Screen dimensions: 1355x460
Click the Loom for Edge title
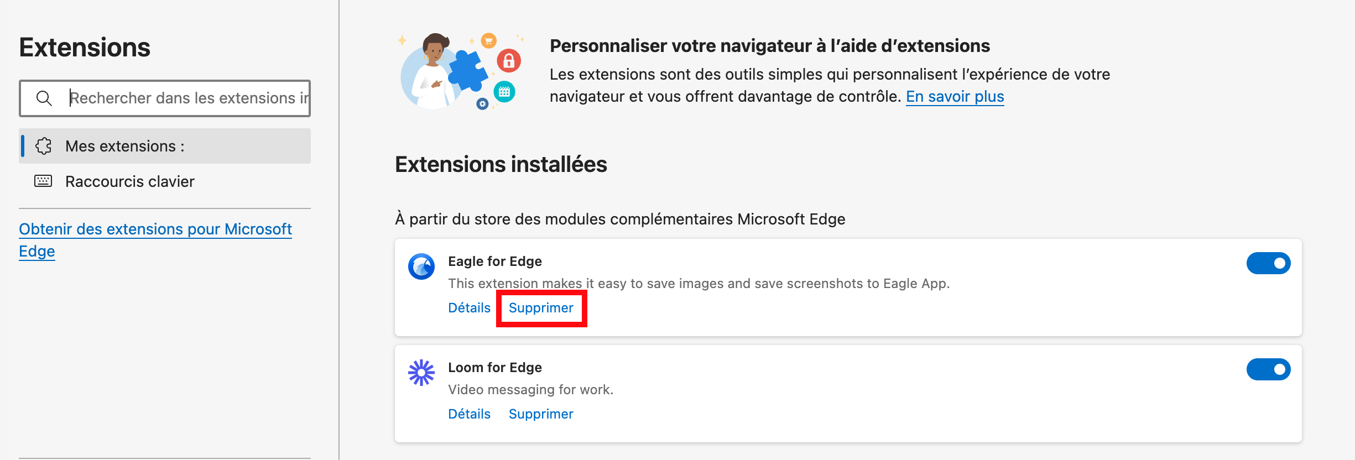(x=495, y=368)
